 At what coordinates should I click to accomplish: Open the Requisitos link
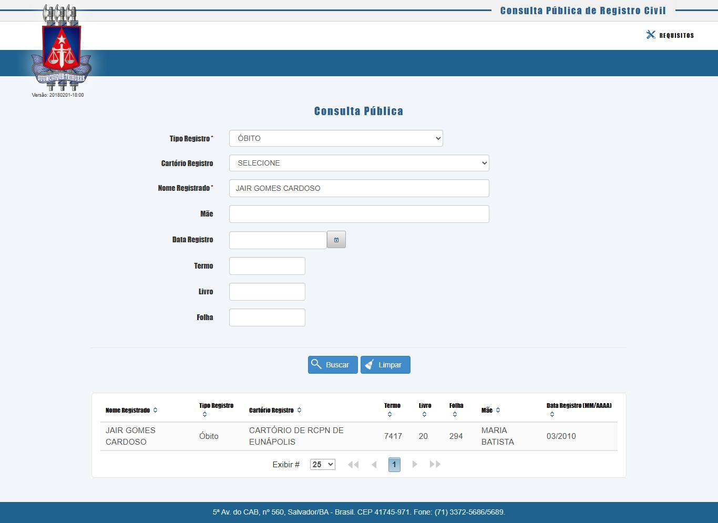tap(670, 35)
